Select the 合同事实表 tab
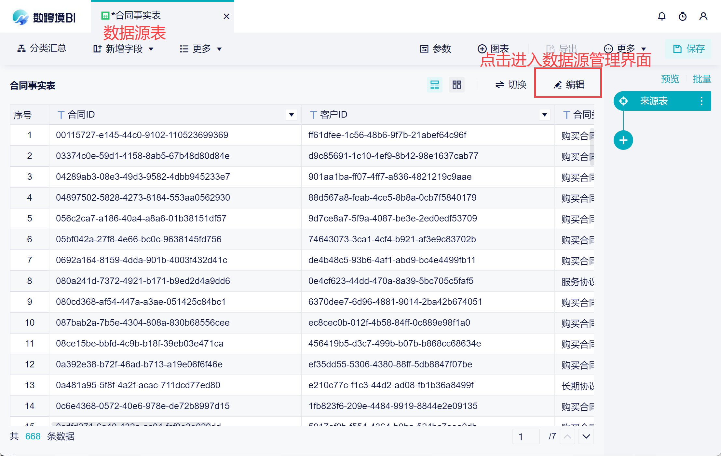This screenshot has width=721, height=456. (x=136, y=16)
